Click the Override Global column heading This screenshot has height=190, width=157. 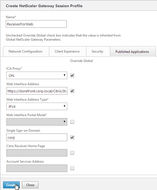point(81,61)
